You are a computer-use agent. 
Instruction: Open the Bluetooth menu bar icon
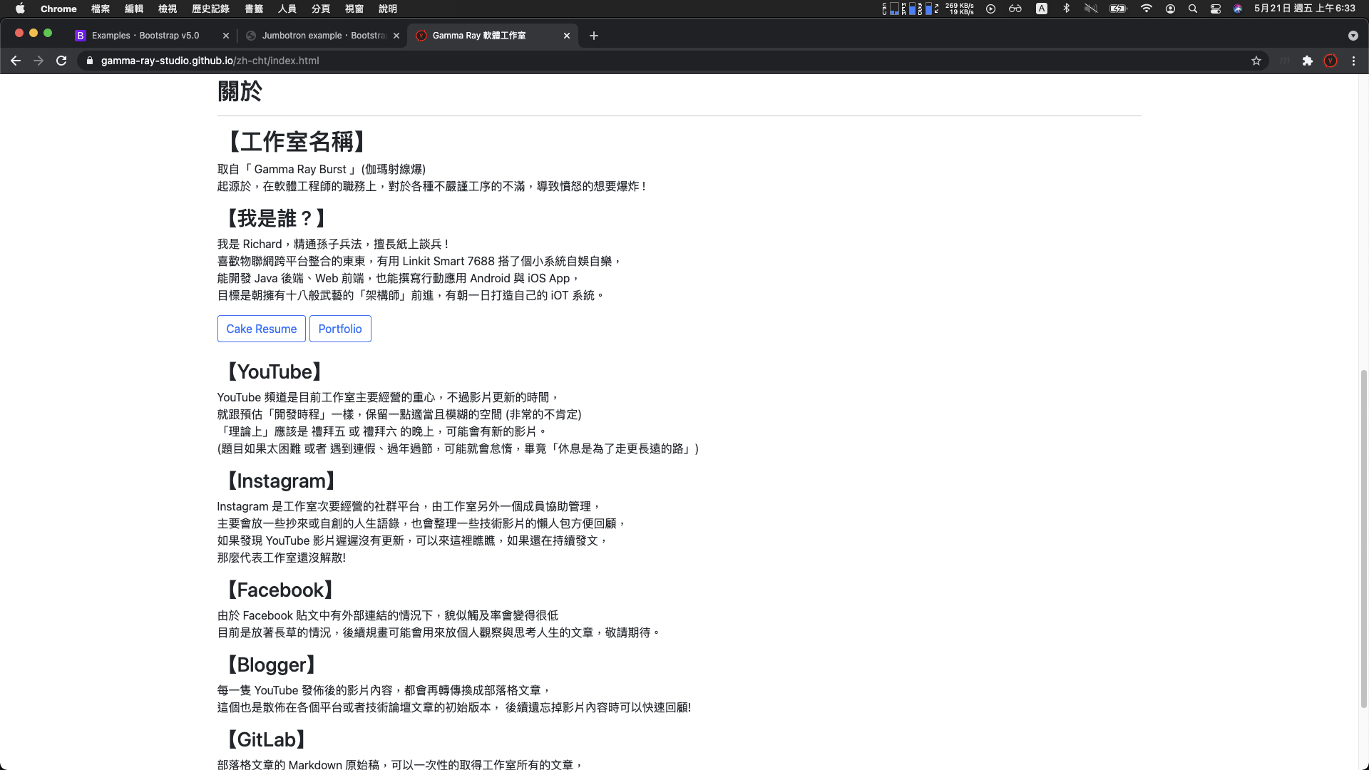(1066, 9)
